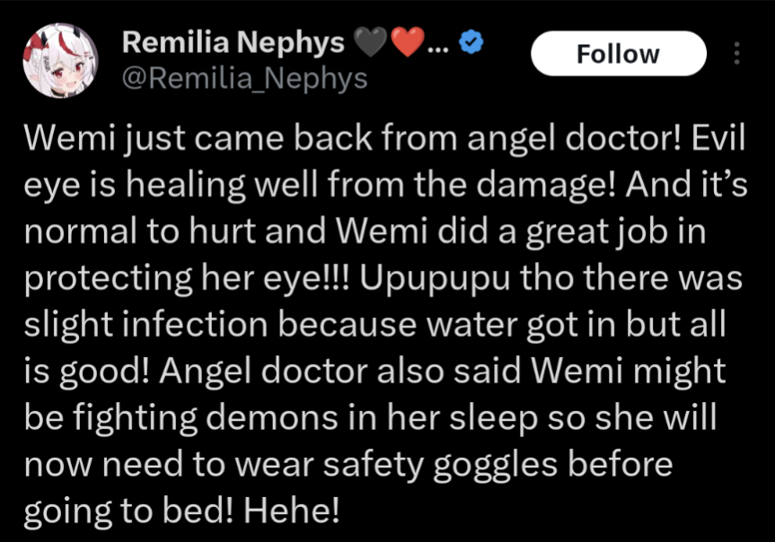Click the closing word Hehe!

[x=292, y=511]
